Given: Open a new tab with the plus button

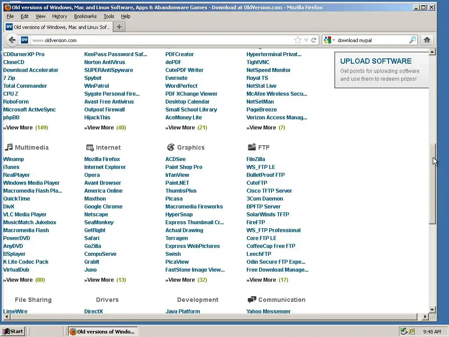Looking at the screenshot, I should [x=119, y=27].
